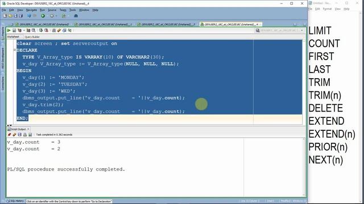
Task: Open dropdown arrow next to Forward navigation icon
Action: pos(56,16)
